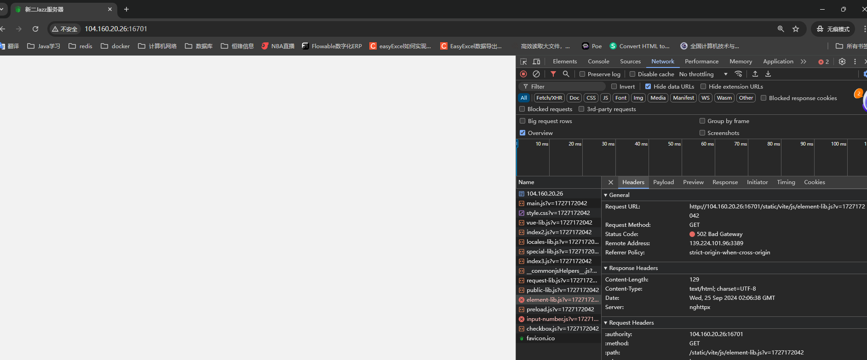Filter requests by CSS type
867x360 pixels.
point(591,98)
